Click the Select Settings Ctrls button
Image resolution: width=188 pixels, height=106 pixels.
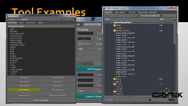(58, 90)
